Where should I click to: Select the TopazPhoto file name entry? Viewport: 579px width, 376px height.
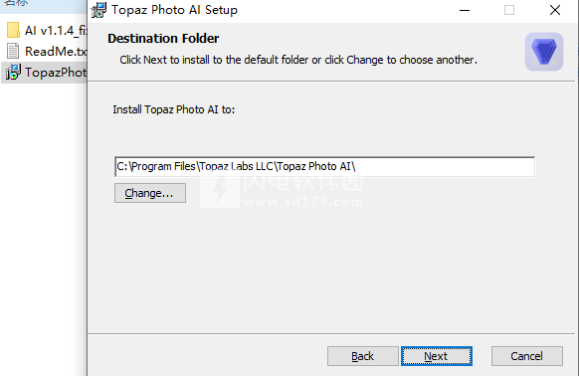coord(56,73)
